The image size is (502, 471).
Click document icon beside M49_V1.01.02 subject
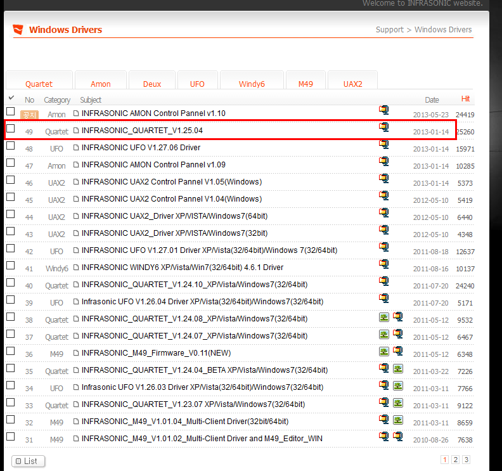click(x=76, y=438)
